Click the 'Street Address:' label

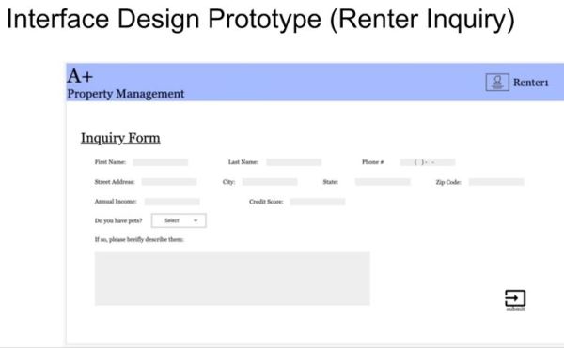(x=115, y=182)
